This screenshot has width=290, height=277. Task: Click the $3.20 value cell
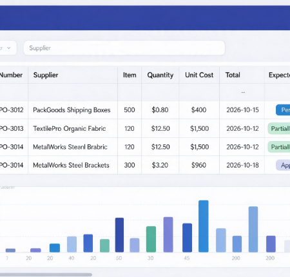160,165
